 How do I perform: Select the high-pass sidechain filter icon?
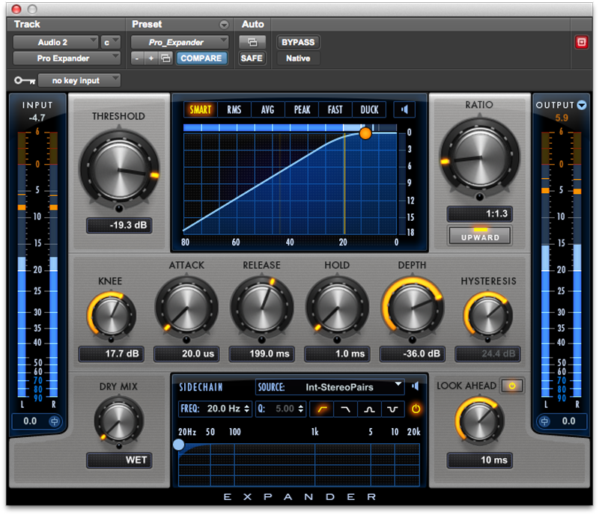tap(321, 409)
